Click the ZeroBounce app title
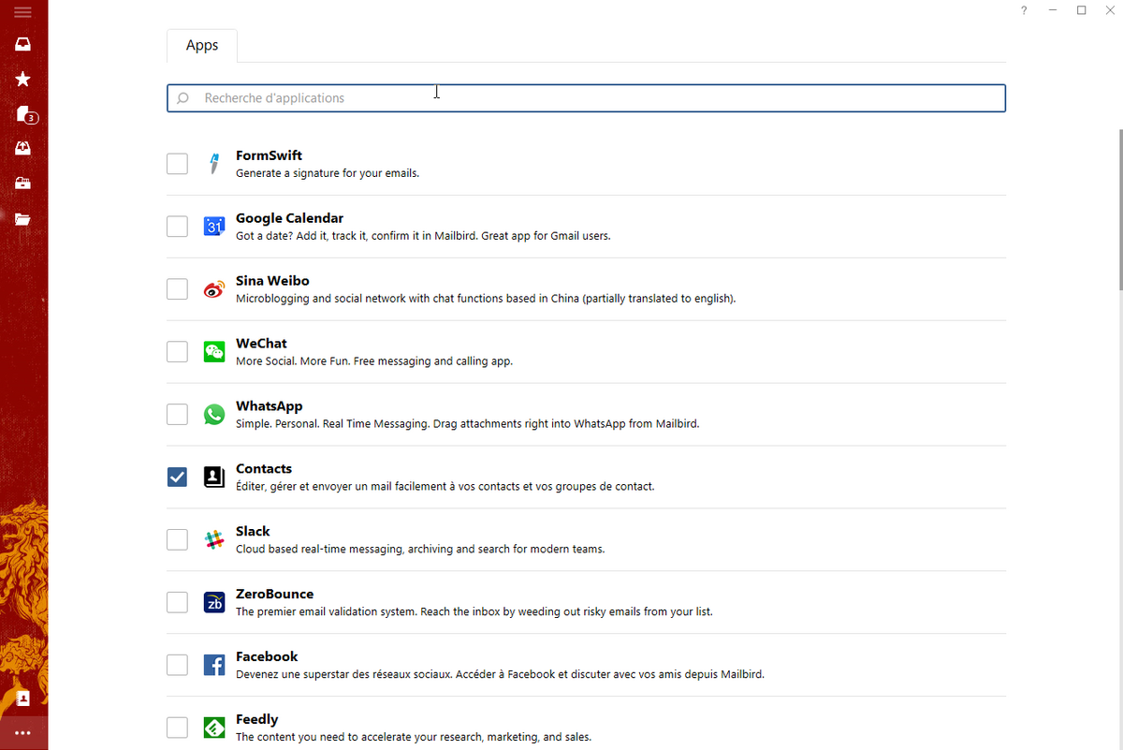This screenshot has height=750, width=1123. 274,595
